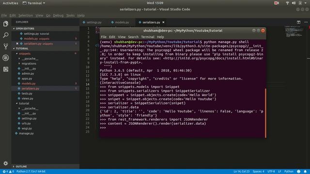Image resolution: width=310 pixels, height=174 pixels.
Task: Open VS Code Debug menu
Action: (x=58, y=15)
